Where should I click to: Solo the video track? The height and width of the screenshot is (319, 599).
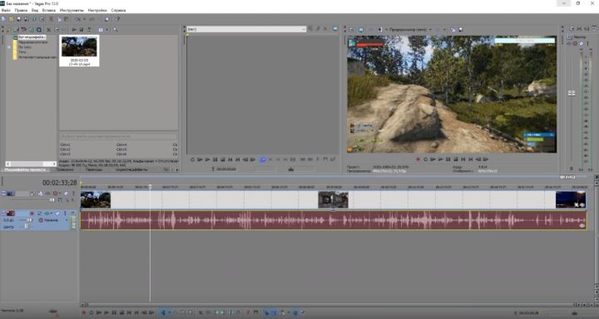tap(73, 194)
